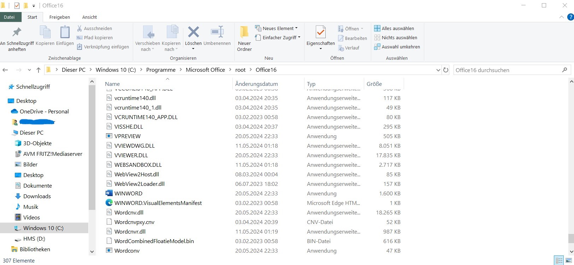Image resolution: width=574 pixels, height=265 pixels.
Task: Create a new folder with Neuer Ordner
Action: pyautogui.click(x=244, y=39)
